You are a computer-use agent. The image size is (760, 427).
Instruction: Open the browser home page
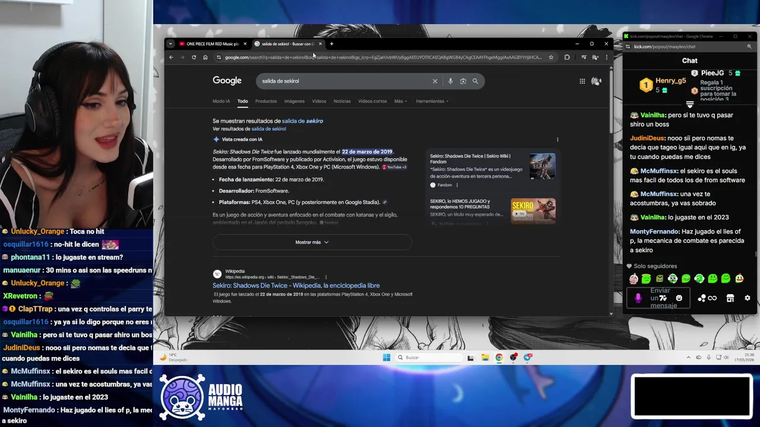click(x=205, y=58)
